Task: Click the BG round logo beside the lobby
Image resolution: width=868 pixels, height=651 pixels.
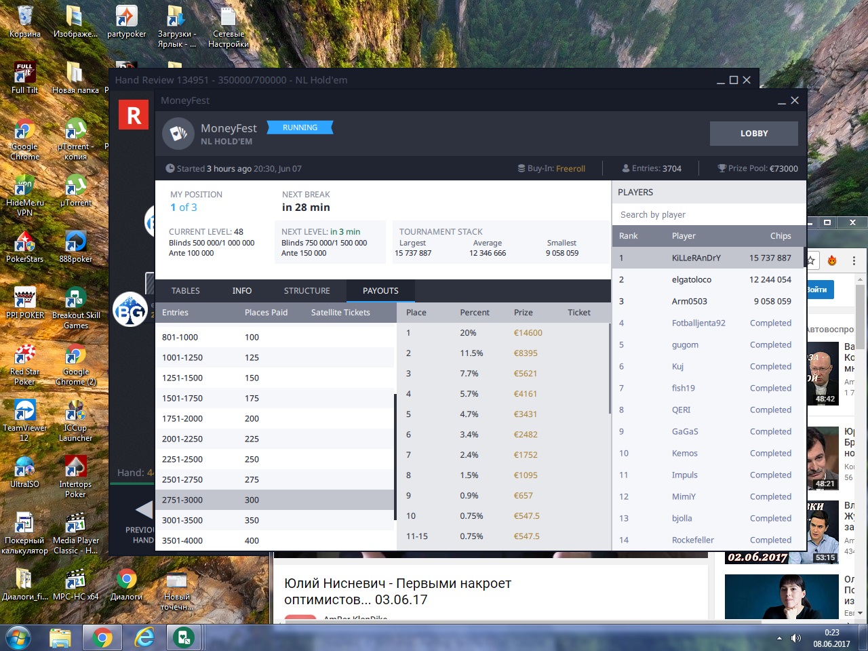Action: pos(130,310)
